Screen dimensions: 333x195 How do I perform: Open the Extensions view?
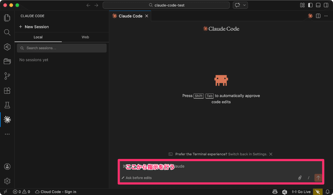(x=7, y=91)
